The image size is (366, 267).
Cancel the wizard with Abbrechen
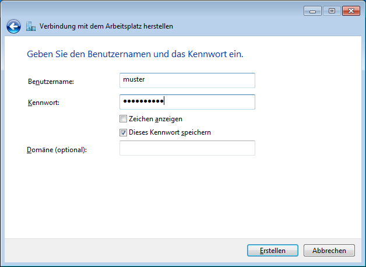click(x=329, y=251)
